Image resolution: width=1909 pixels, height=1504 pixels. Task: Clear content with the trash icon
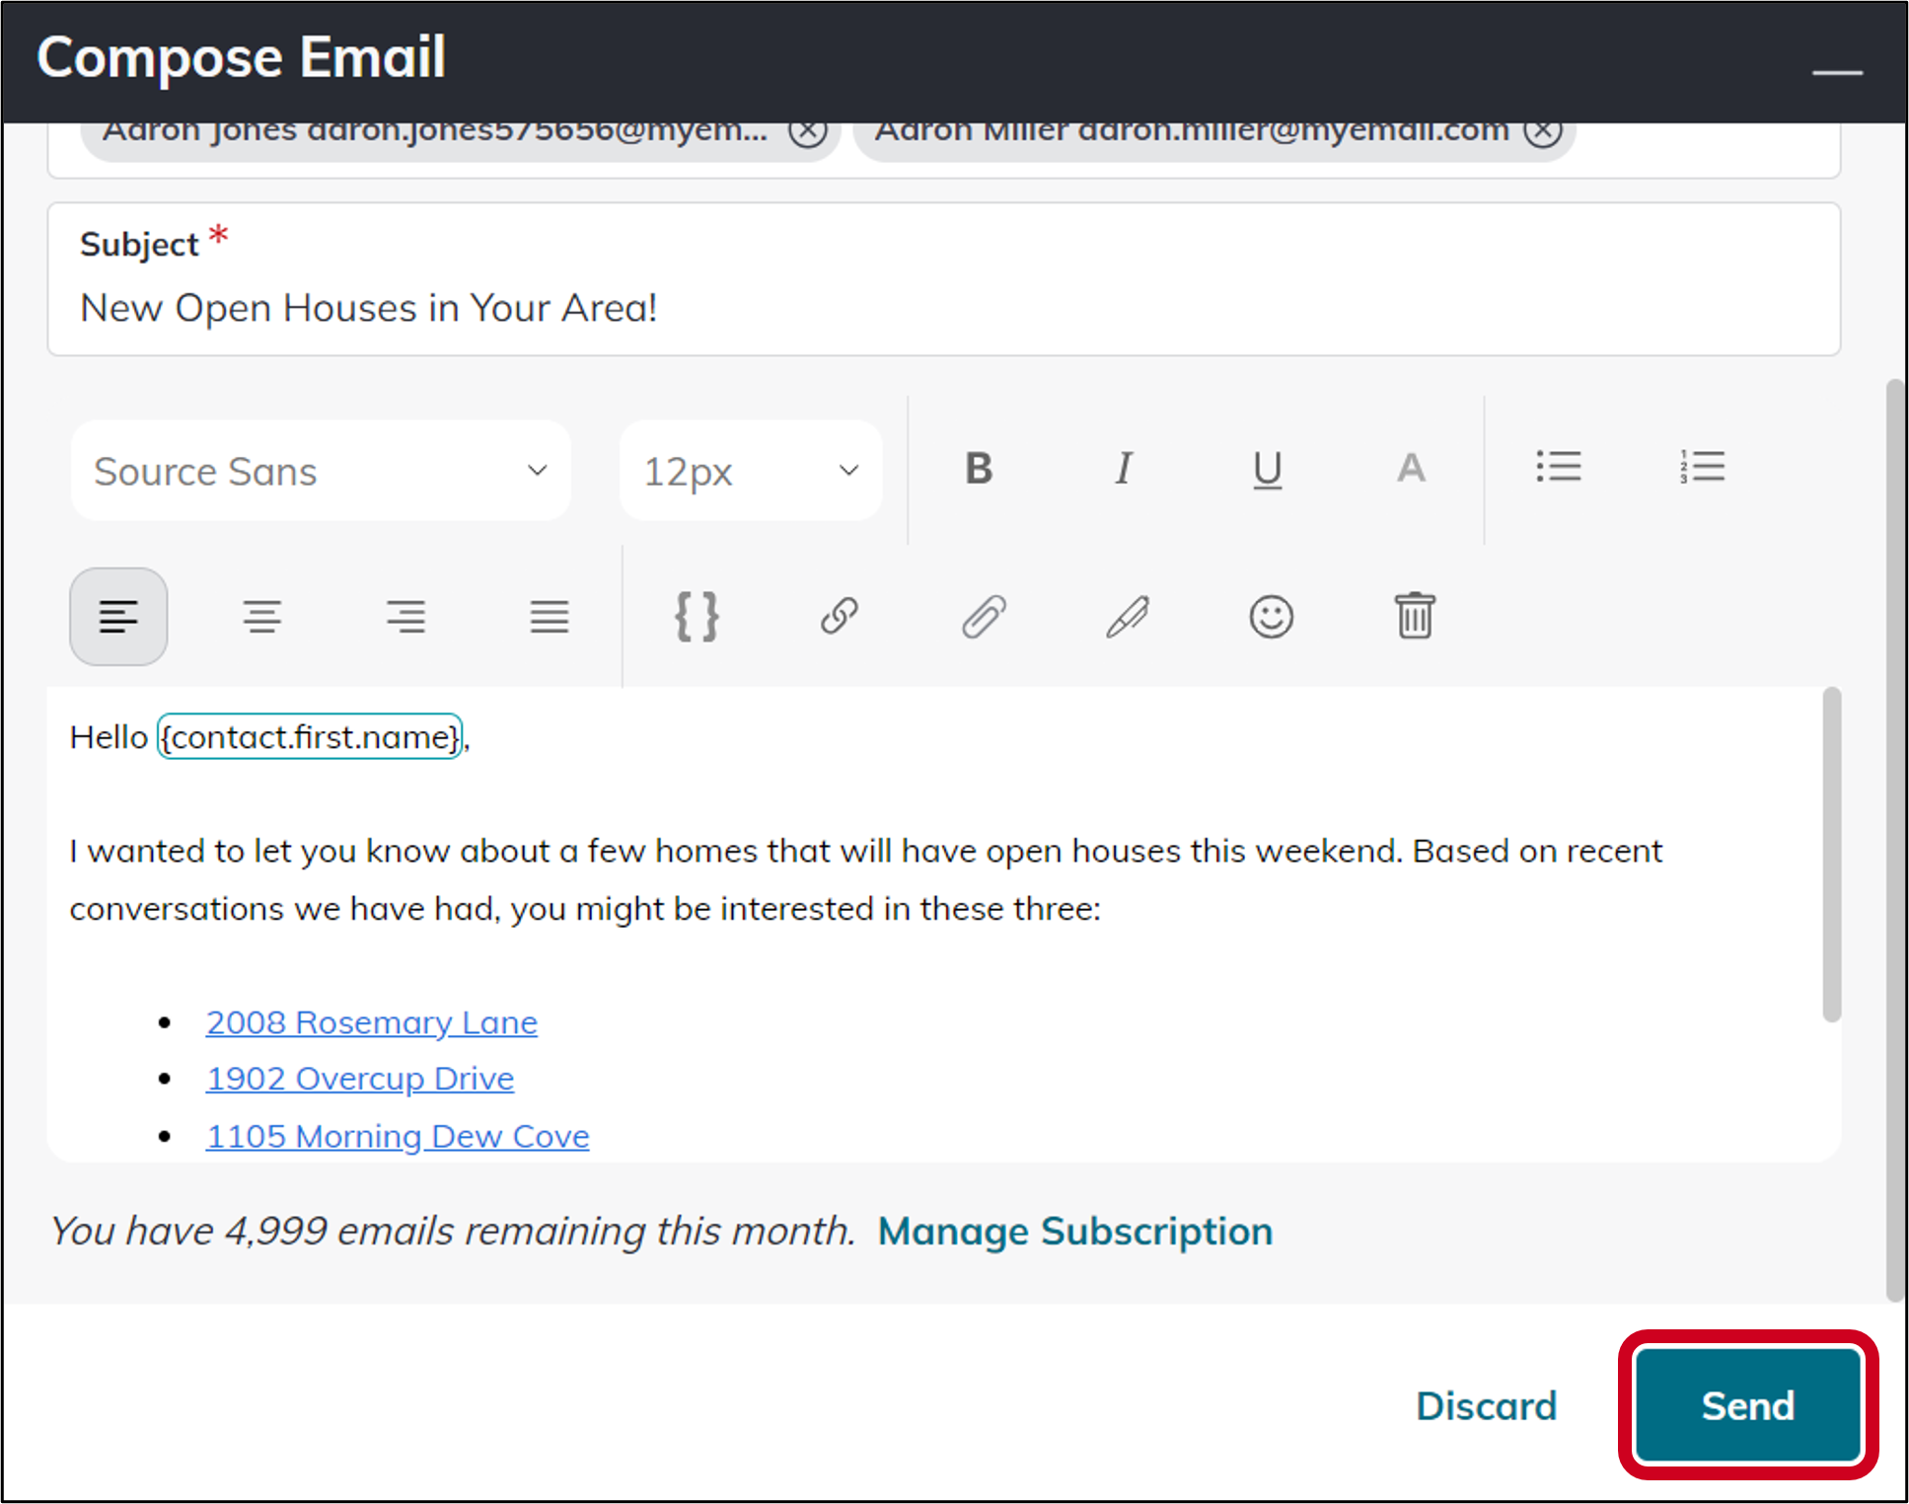pyautogui.click(x=1415, y=616)
